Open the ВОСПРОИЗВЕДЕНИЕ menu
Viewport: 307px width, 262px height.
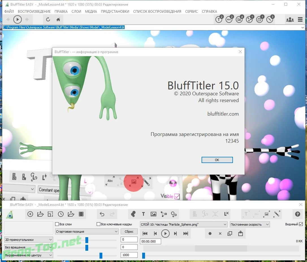(x=34, y=12)
